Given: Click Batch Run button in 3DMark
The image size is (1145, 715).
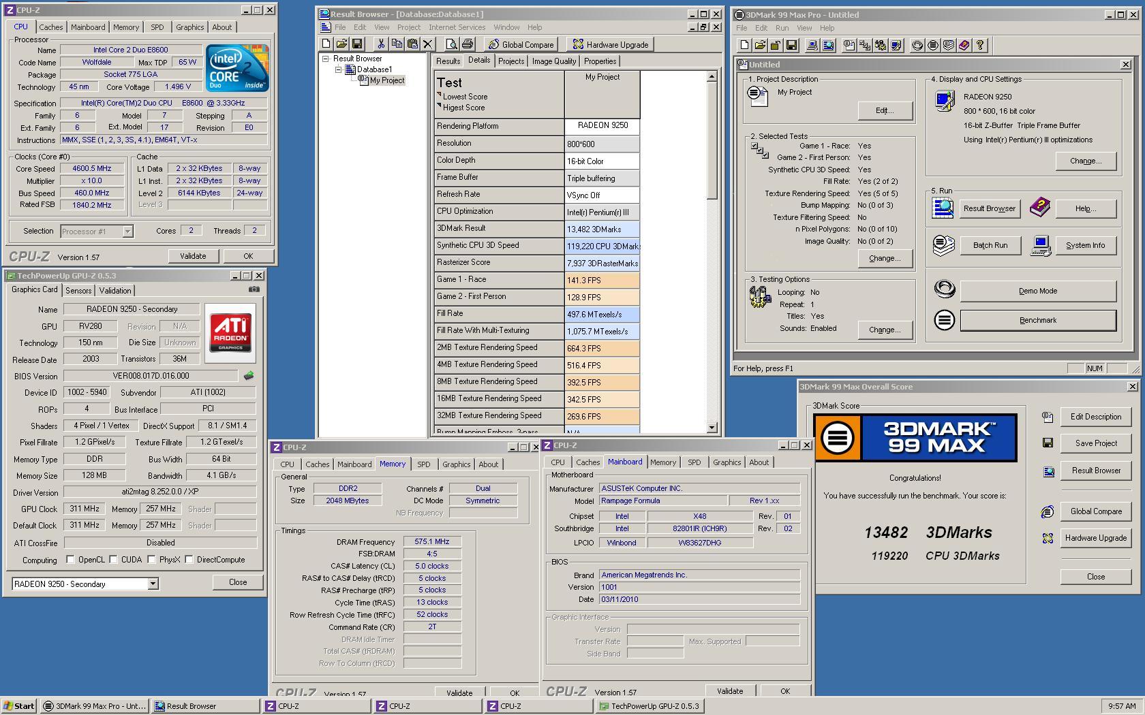Looking at the screenshot, I should coord(990,245).
